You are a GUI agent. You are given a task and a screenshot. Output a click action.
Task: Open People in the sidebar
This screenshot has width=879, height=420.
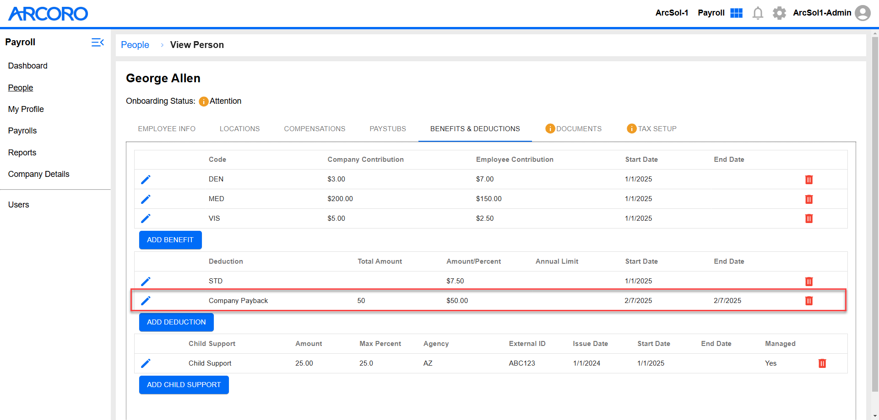[21, 88]
